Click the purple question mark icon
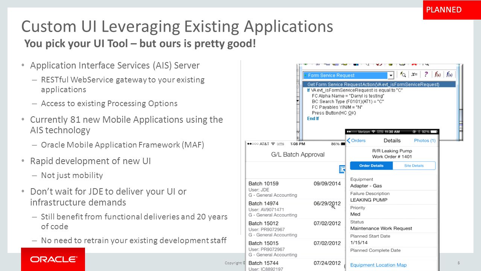The height and width of the screenshot is (271, 481). click(x=426, y=75)
